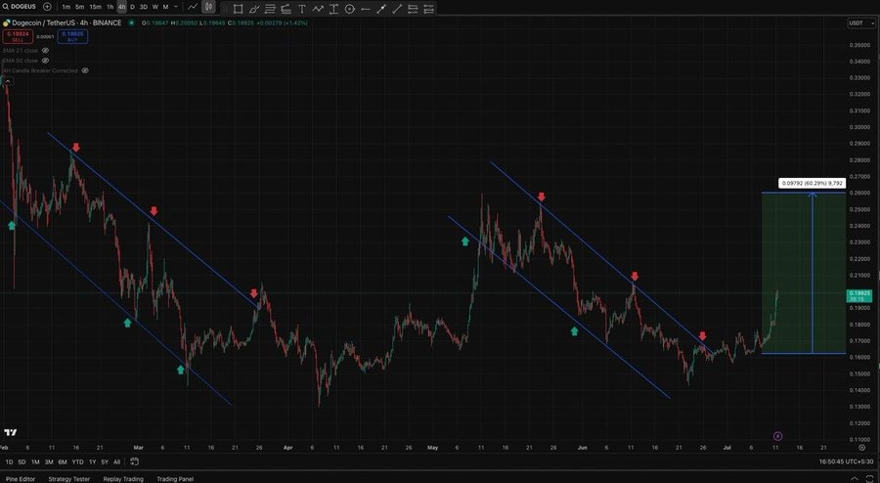
Task: Open the USDT currency dropdown
Action: click(x=860, y=23)
